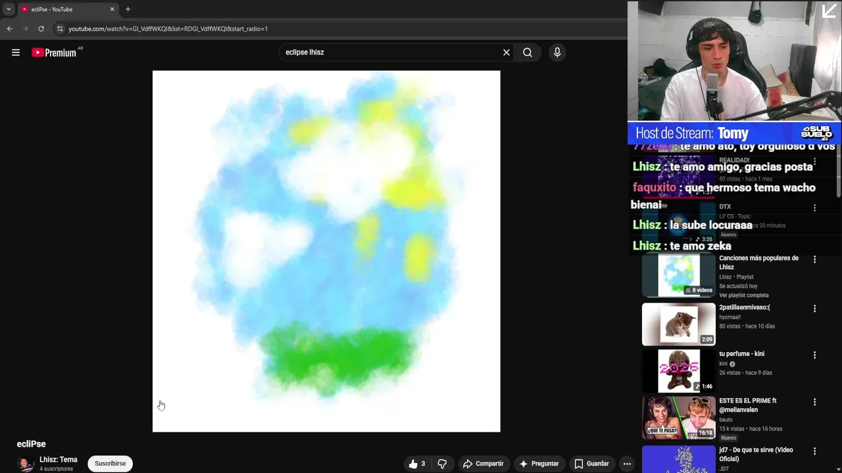Image resolution: width=842 pixels, height=473 pixels.
Task: Open more actions menu below video
Action: (627, 464)
